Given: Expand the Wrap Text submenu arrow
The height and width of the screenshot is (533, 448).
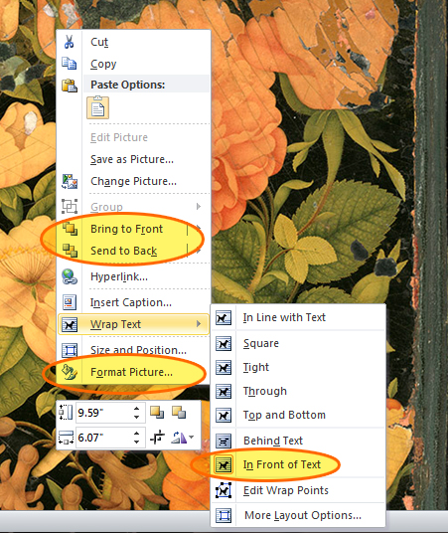Looking at the screenshot, I should click(199, 324).
